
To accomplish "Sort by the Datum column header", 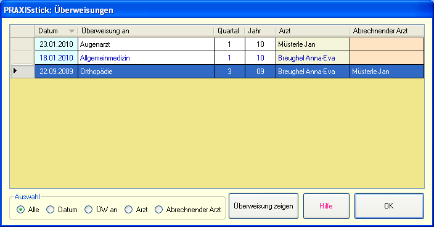I will pyautogui.click(x=56, y=31).
